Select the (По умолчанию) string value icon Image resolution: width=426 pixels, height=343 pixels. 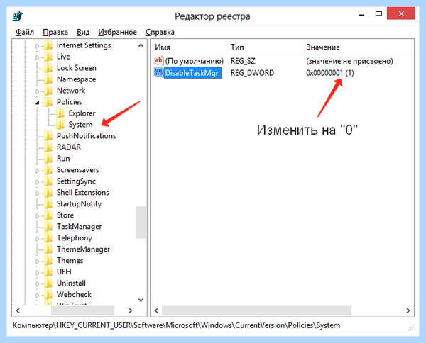(x=158, y=60)
